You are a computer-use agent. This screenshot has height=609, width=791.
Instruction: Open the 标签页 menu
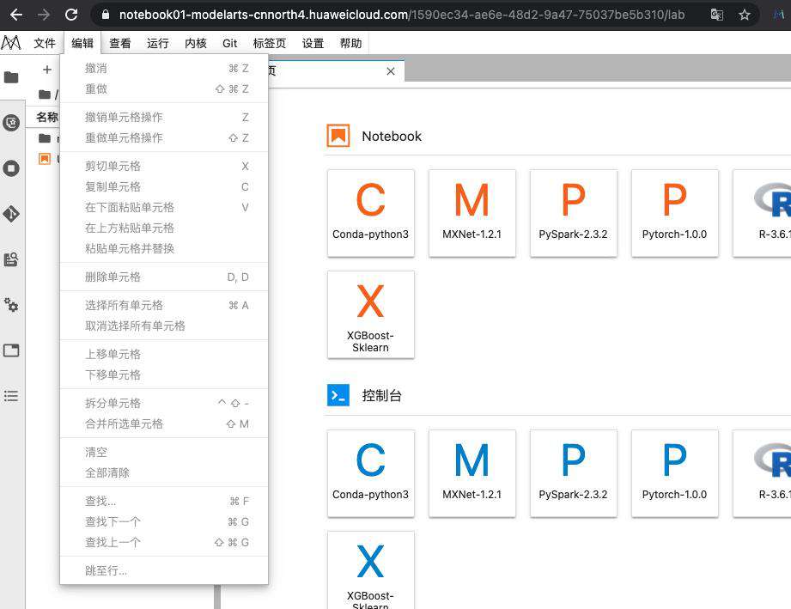pyautogui.click(x=270, y=44)
